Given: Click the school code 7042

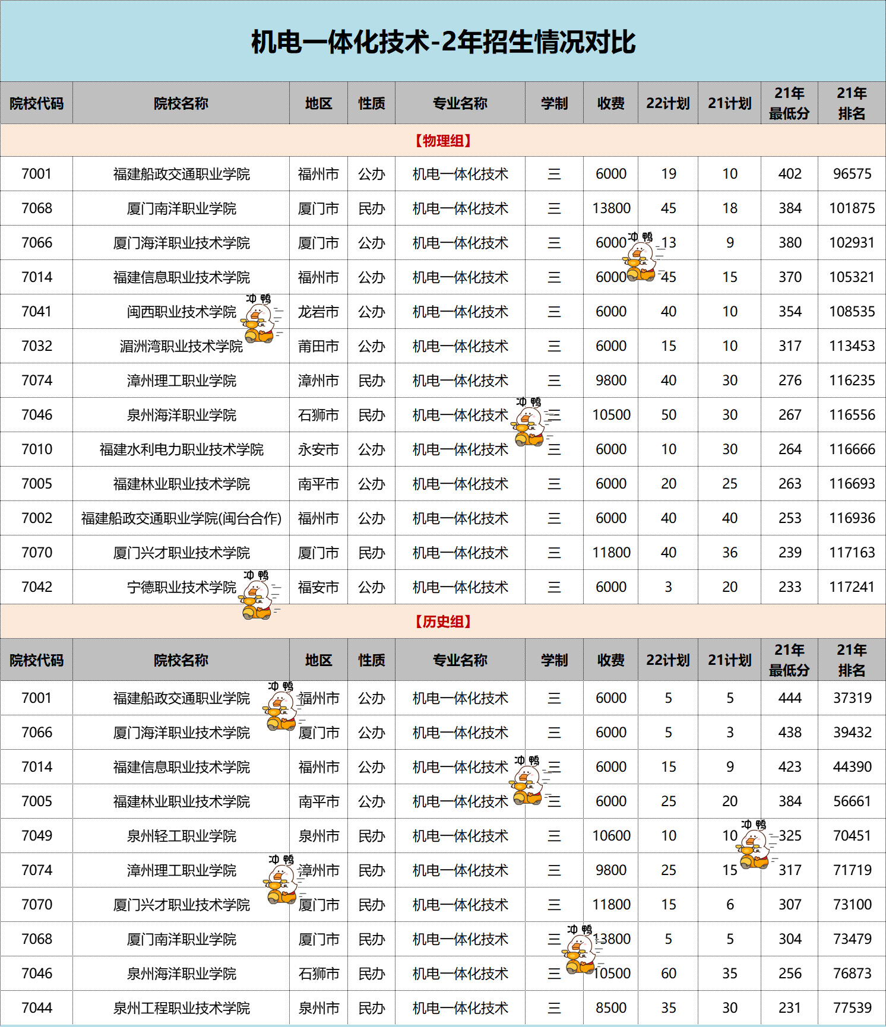Looking at the screenshot, I should click(37, 587).
